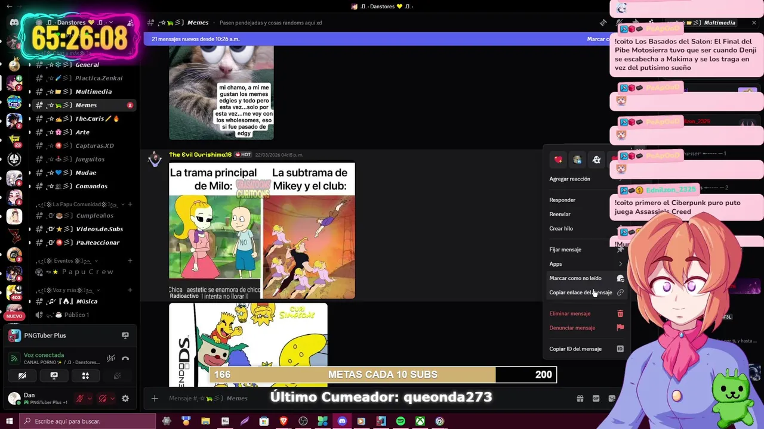Click the chain link icon beside Copiar enlace
Viewport: 764px width, 429px height.
620,293
